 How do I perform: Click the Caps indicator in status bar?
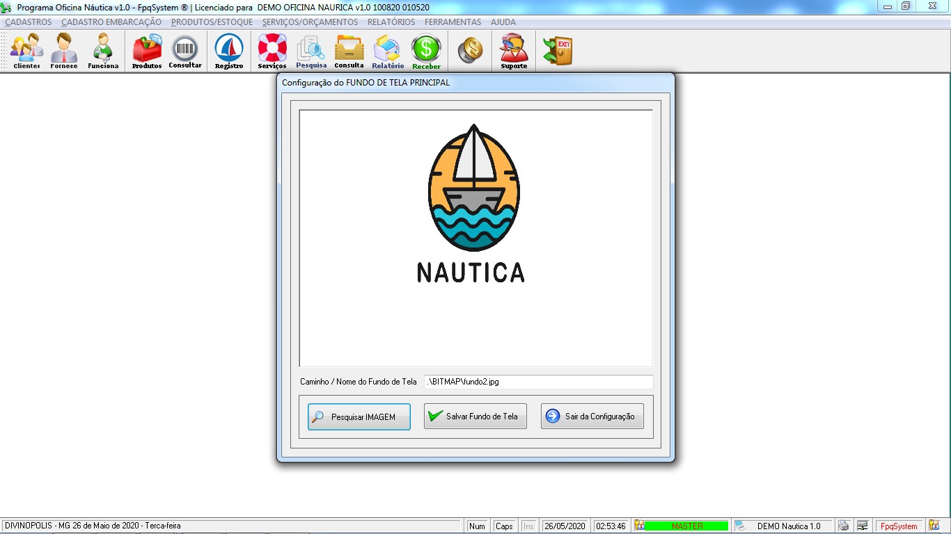click(x=504, y=526)
